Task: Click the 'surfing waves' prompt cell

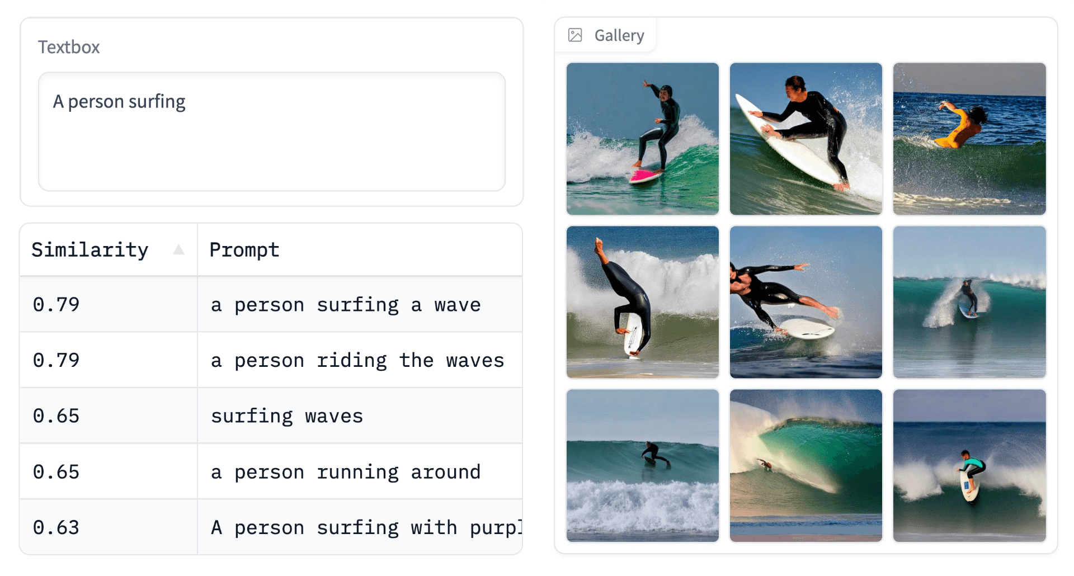Action: tap(287, 416)
